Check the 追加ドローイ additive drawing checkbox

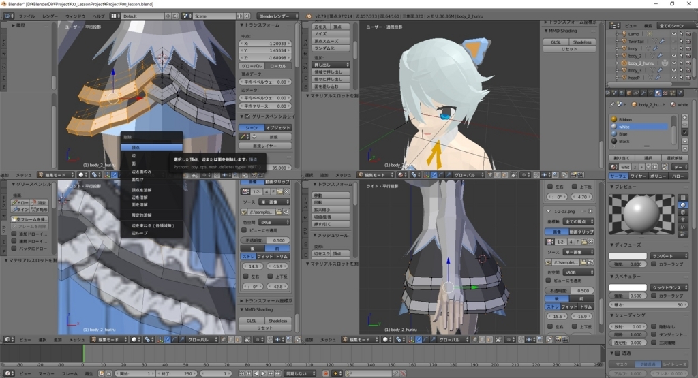coord(14,234)
